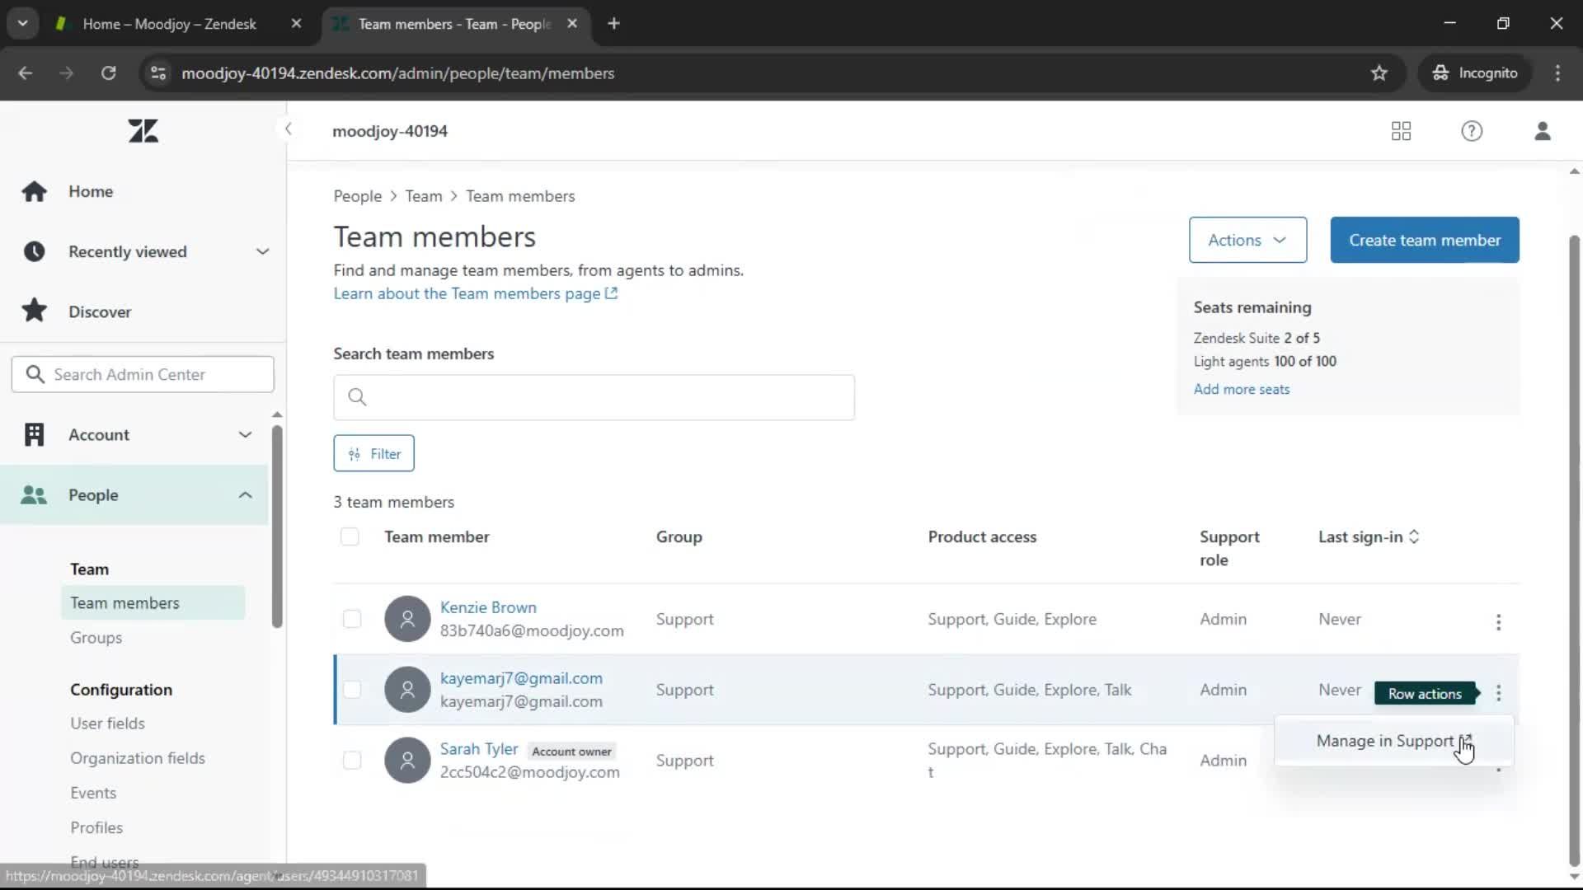Expand Recently viewed section

(x=262, y=251)
